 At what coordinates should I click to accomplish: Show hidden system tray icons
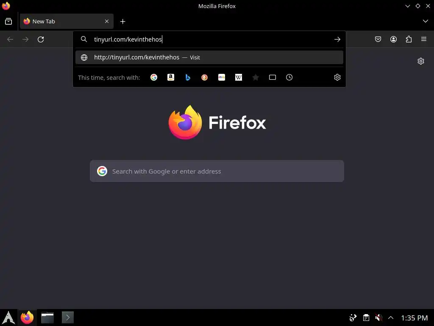[x=391, y=318]
